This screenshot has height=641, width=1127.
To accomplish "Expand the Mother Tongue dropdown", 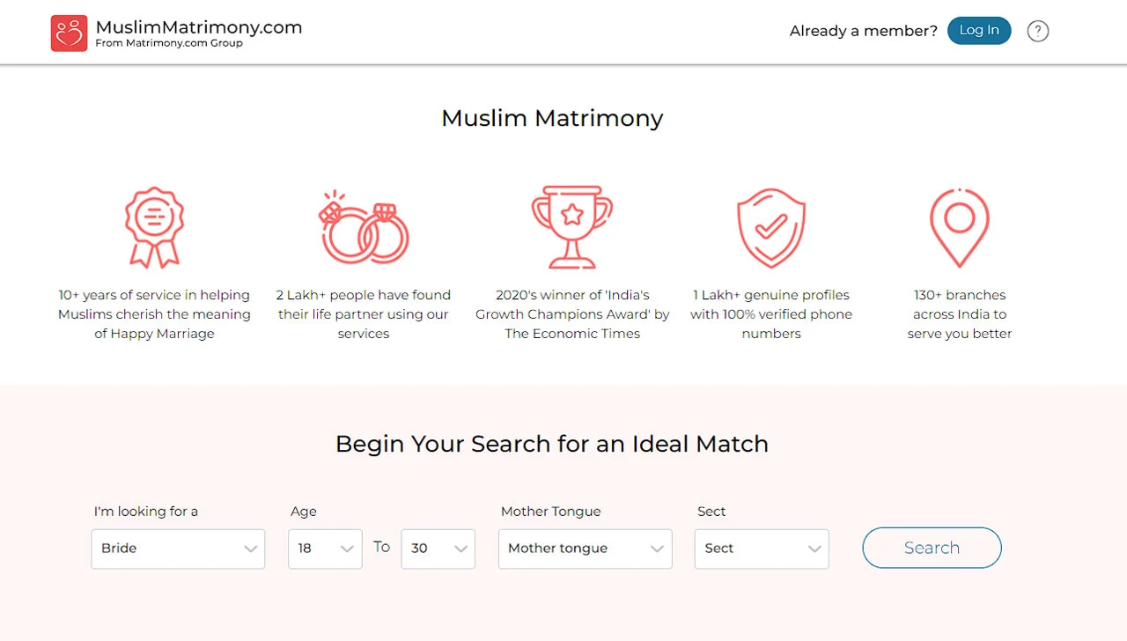I will point(585,549).
